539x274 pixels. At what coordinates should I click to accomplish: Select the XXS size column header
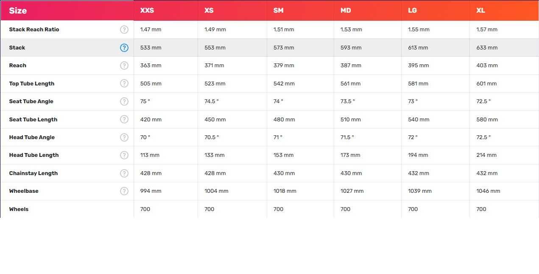coord(147,11)
